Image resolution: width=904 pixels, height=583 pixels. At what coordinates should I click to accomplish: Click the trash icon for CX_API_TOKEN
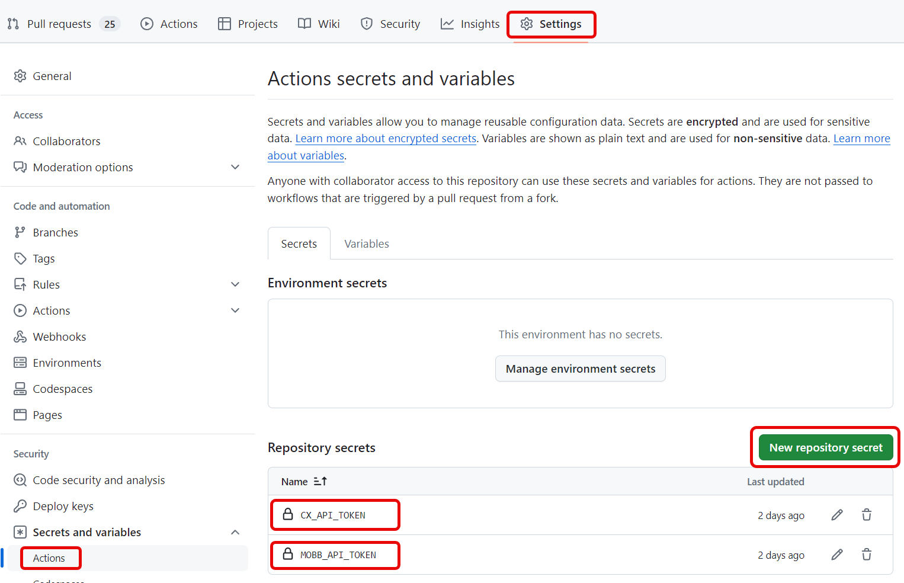point(866,515)
